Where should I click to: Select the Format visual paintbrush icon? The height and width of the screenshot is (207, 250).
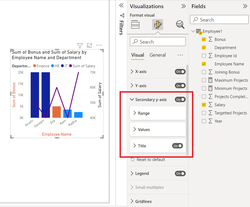pos(157,25)
